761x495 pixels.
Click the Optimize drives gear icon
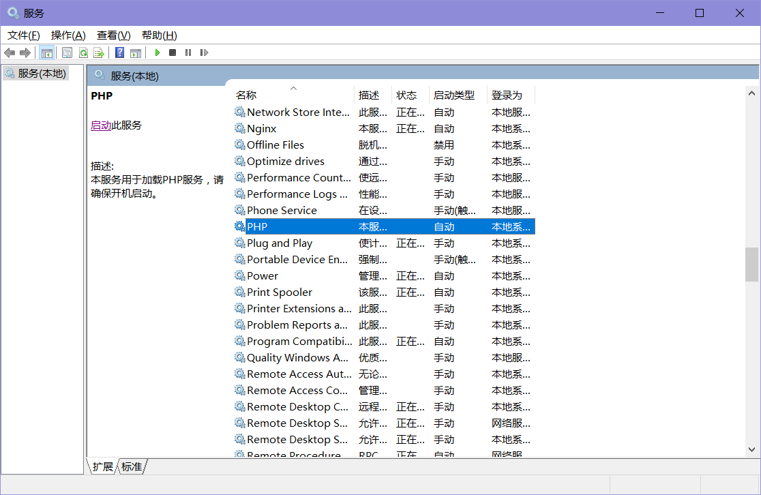click(240, 161)
